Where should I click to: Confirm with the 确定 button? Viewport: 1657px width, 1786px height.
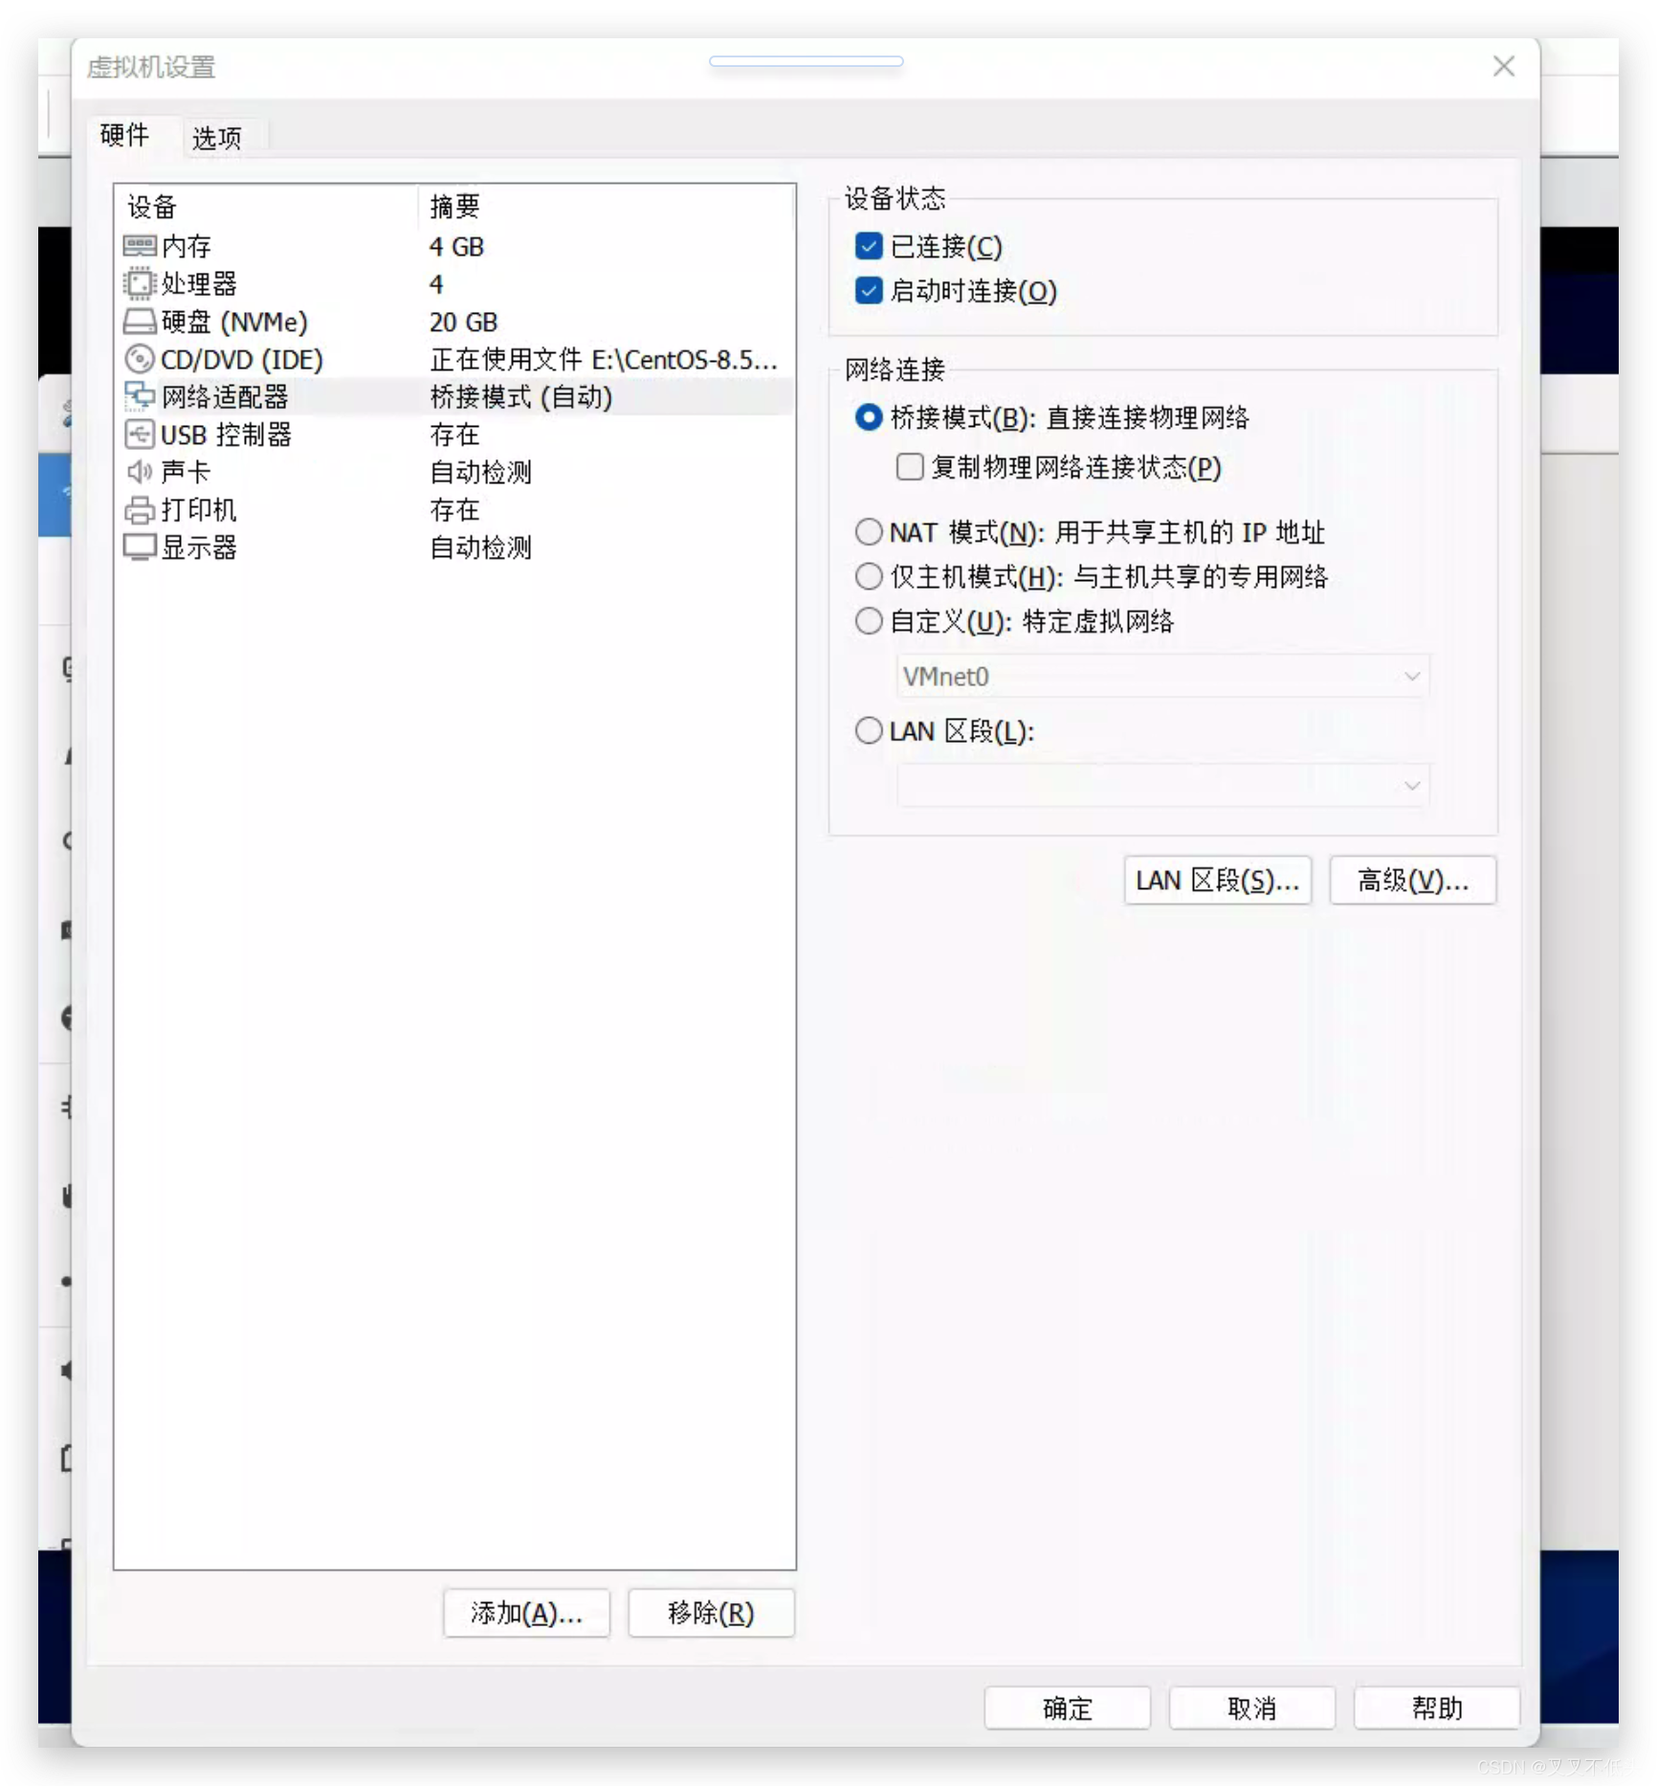[x=1068, y=1708]
